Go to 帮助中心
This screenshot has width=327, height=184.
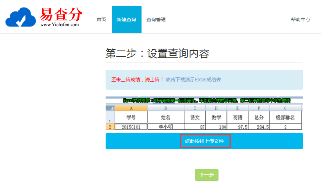click(300, 20)
